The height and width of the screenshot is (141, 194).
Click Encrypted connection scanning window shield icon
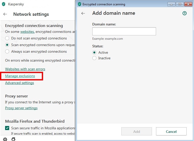coord(80,4)
